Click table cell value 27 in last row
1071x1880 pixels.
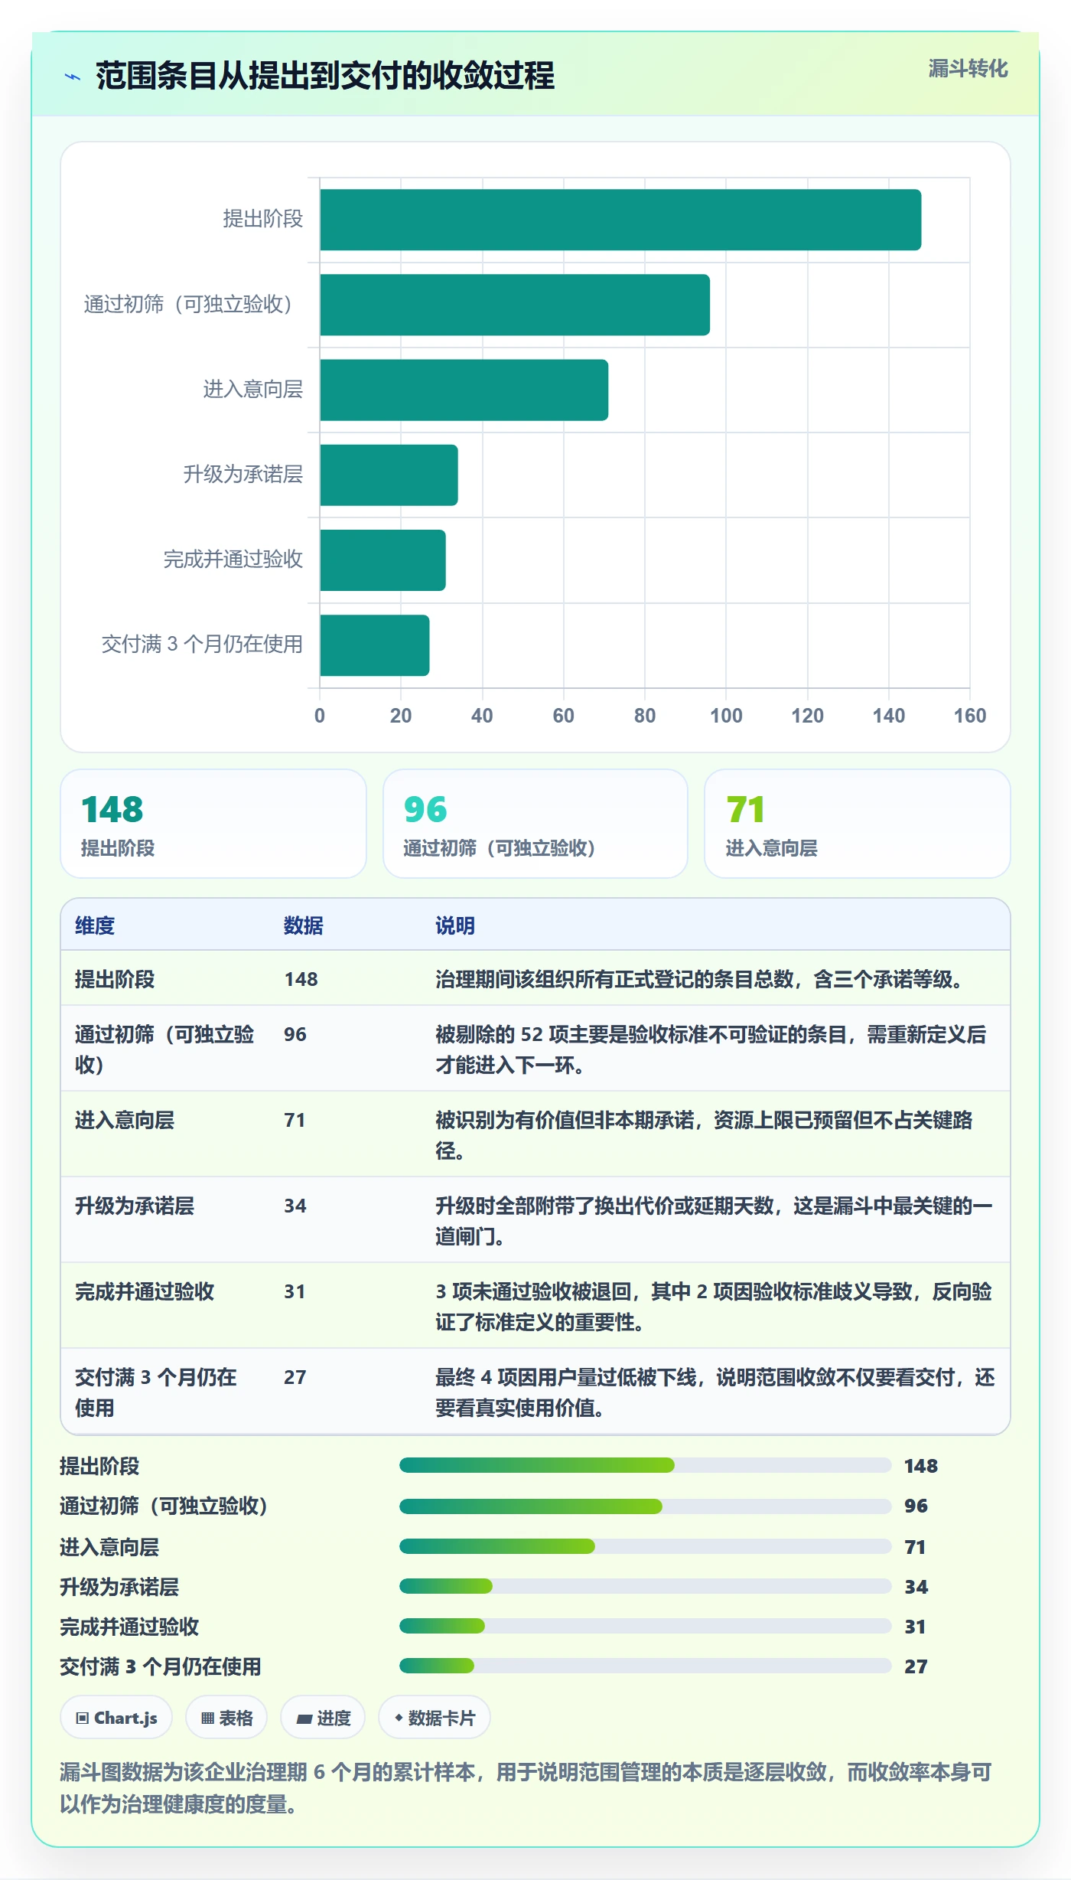(295, 1377)
